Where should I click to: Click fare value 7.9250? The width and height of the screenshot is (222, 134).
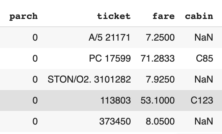click(x=160, y=79)
